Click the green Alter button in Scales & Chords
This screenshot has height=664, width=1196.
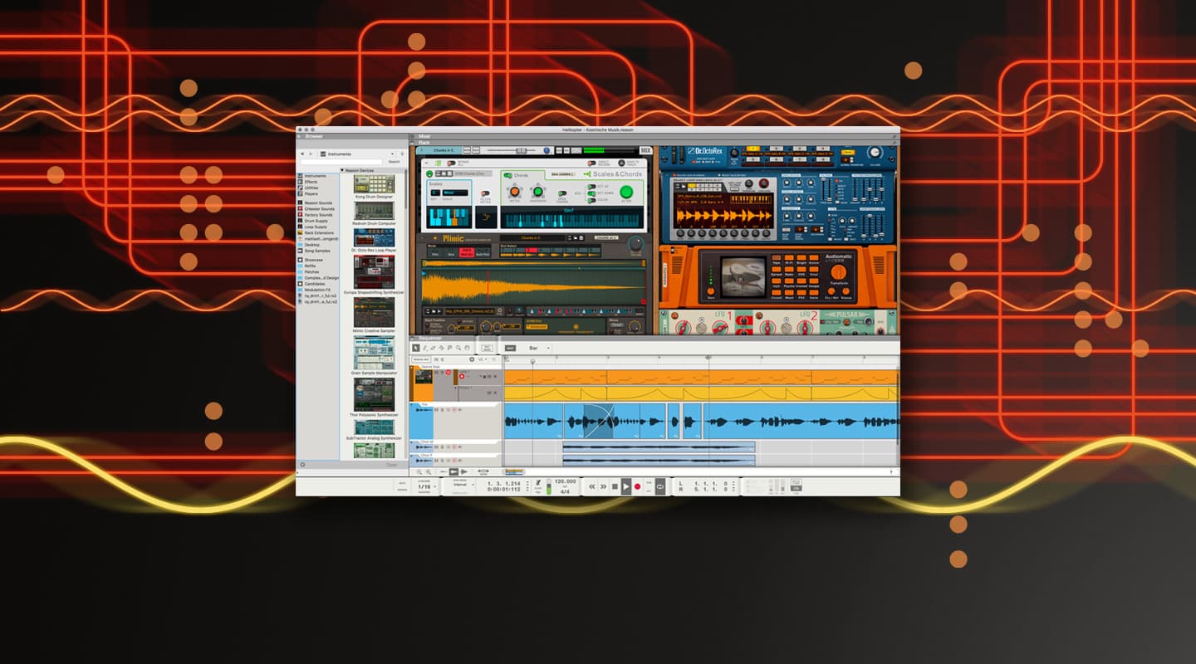(x=626, y=192)
